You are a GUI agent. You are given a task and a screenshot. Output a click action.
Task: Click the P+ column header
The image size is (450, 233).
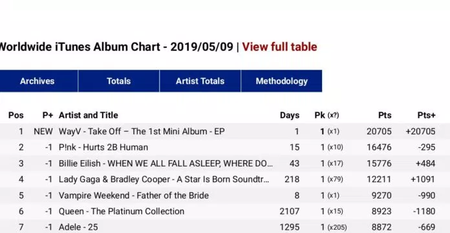(48, 116)
